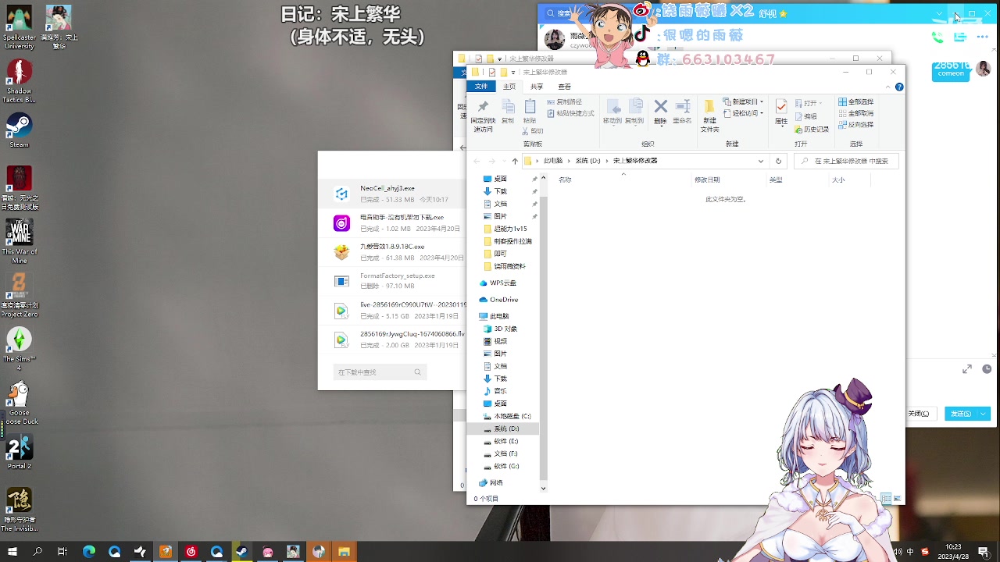
Task: Click 此电脑 in the address breadcrumb
Action: (x=553, y=161)
